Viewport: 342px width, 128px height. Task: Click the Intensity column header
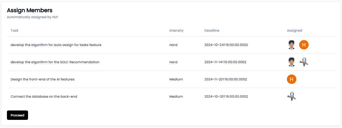point(176,31)
